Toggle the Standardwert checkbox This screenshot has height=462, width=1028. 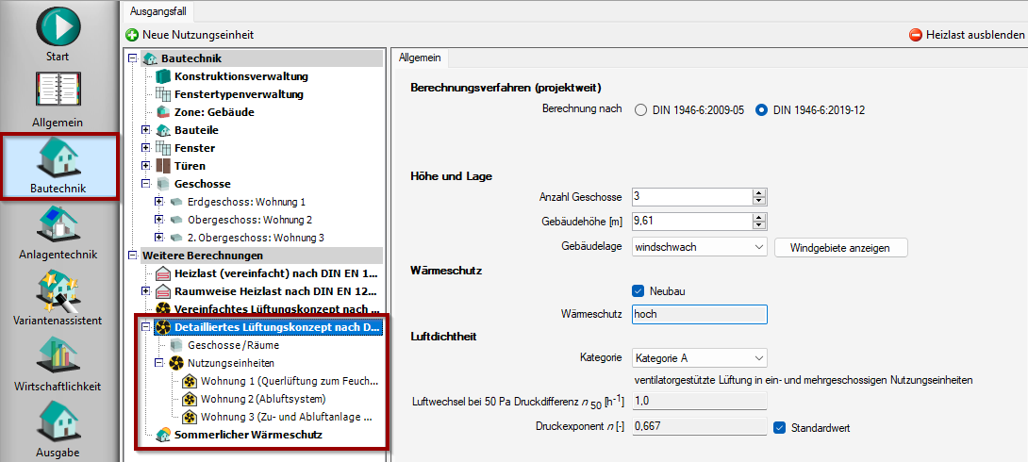click(x=779, y=427)
